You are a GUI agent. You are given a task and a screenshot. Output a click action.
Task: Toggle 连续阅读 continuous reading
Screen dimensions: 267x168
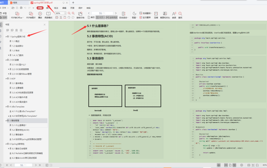tap(112, 17)
